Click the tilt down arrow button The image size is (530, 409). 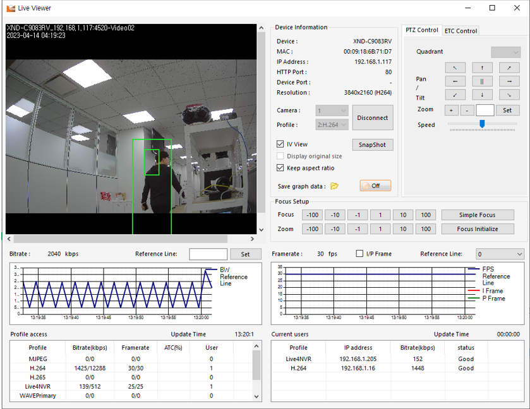pos(482,95)
